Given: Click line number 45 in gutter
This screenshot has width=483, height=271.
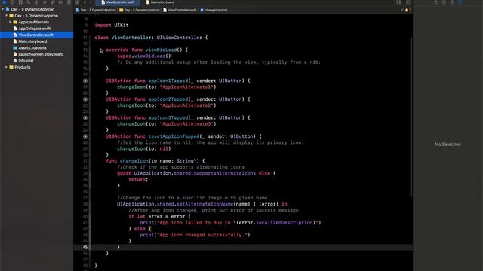Looking at the screenshot, I should [85, 247].
